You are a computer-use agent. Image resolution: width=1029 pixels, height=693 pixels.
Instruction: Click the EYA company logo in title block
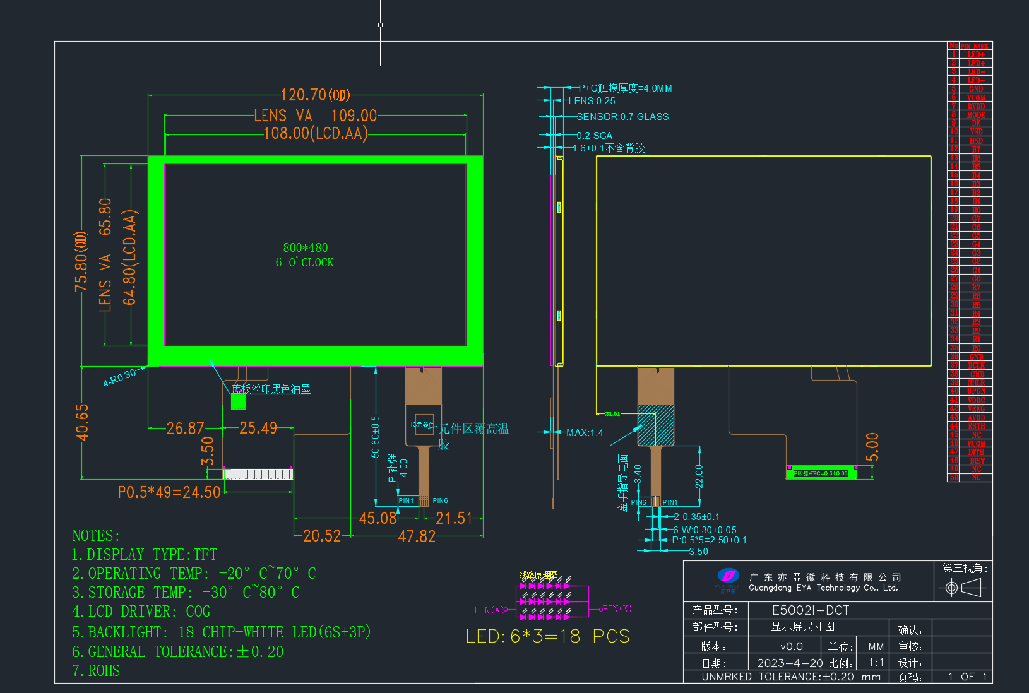728,579
